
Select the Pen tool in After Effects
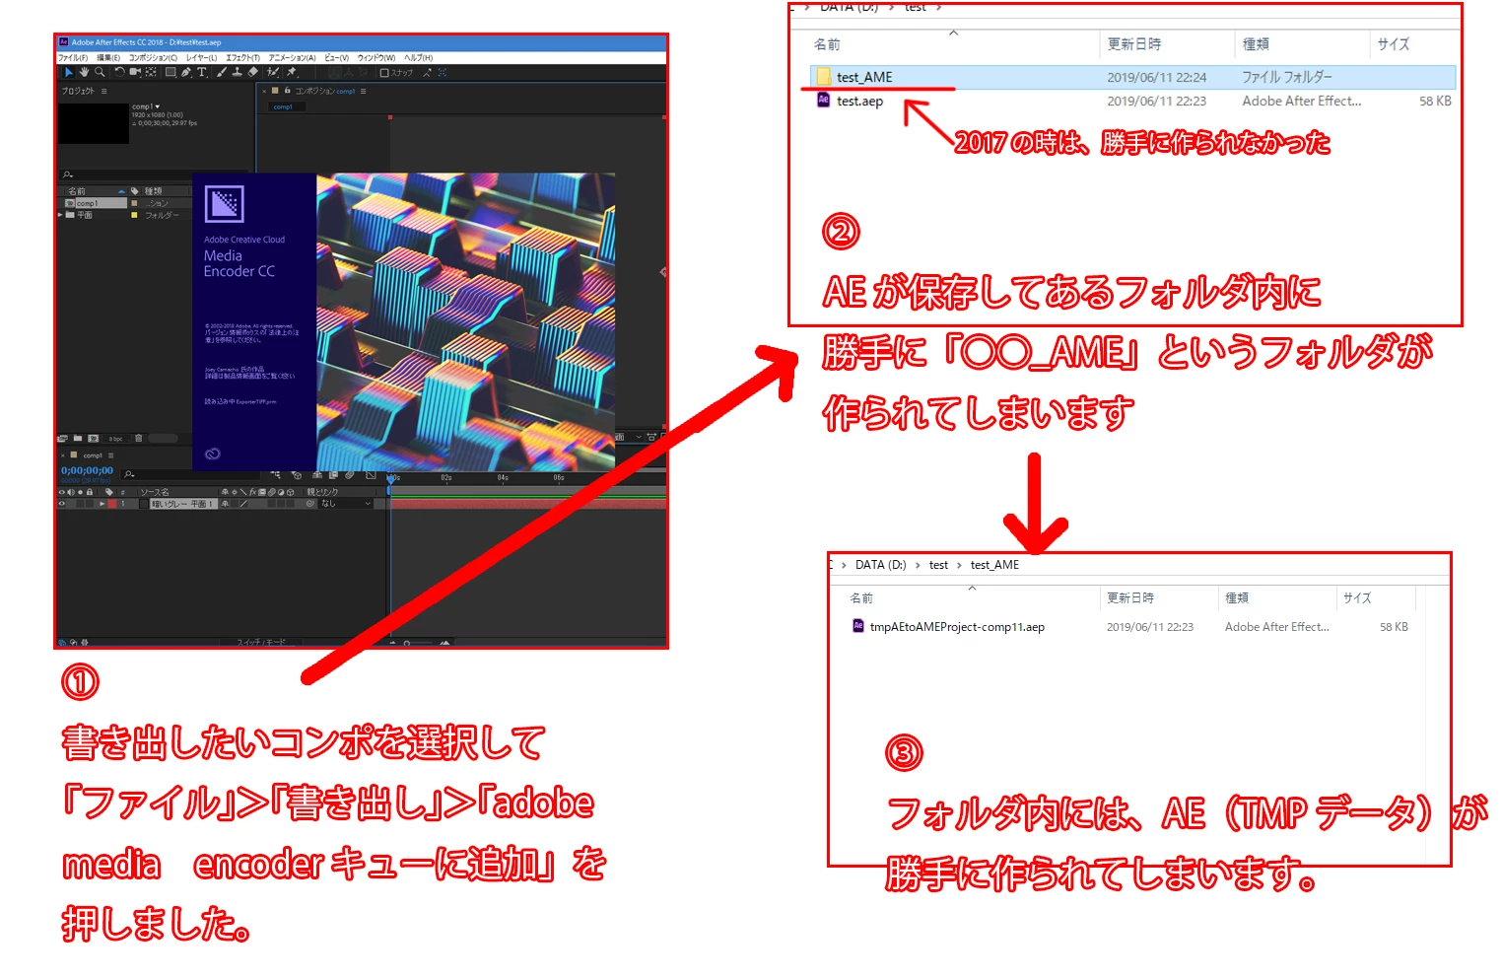pyautogui.click(x=186, y=72)
